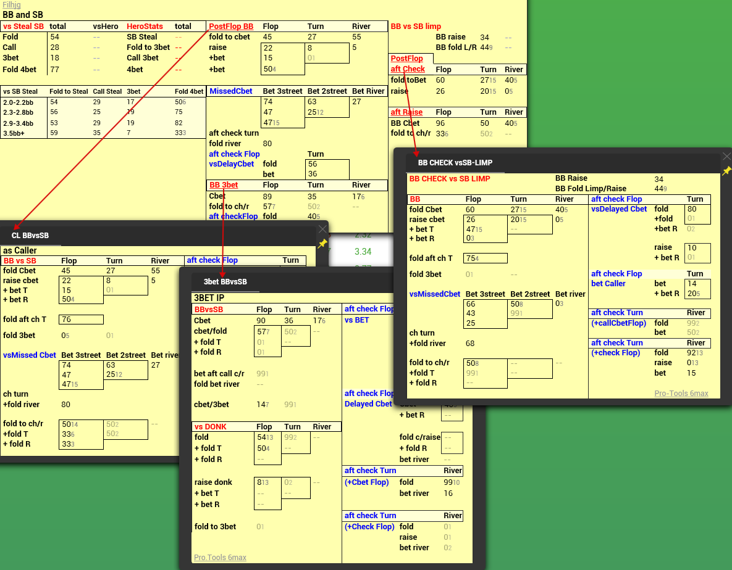Open the Filhjg player name link

coord(12,5)
